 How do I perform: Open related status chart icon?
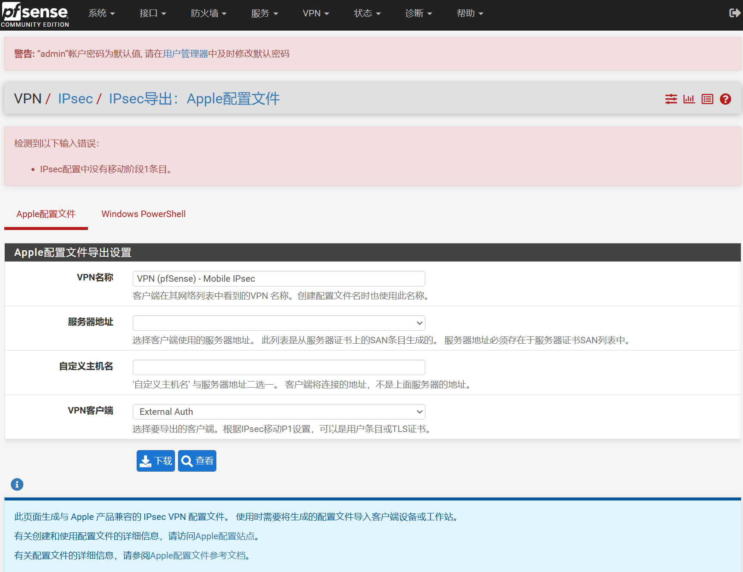(689, 99)
